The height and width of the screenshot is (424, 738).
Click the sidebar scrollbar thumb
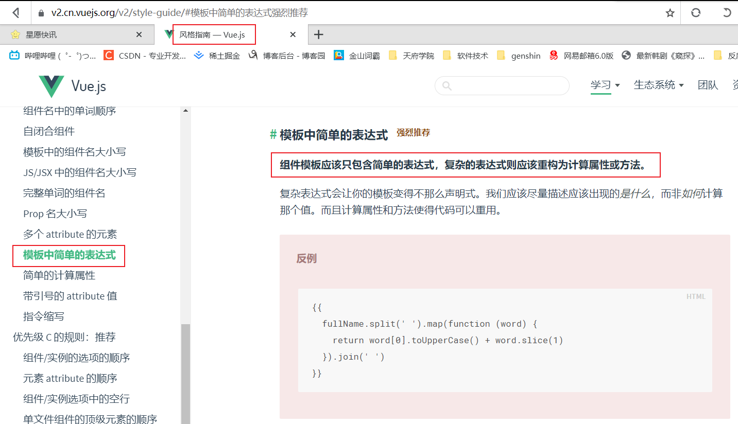(185, 374)
